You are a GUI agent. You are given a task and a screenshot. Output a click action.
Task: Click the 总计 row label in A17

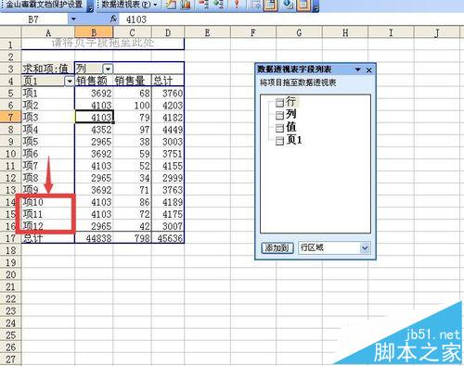pyautogui.click(x=48, y=238)
